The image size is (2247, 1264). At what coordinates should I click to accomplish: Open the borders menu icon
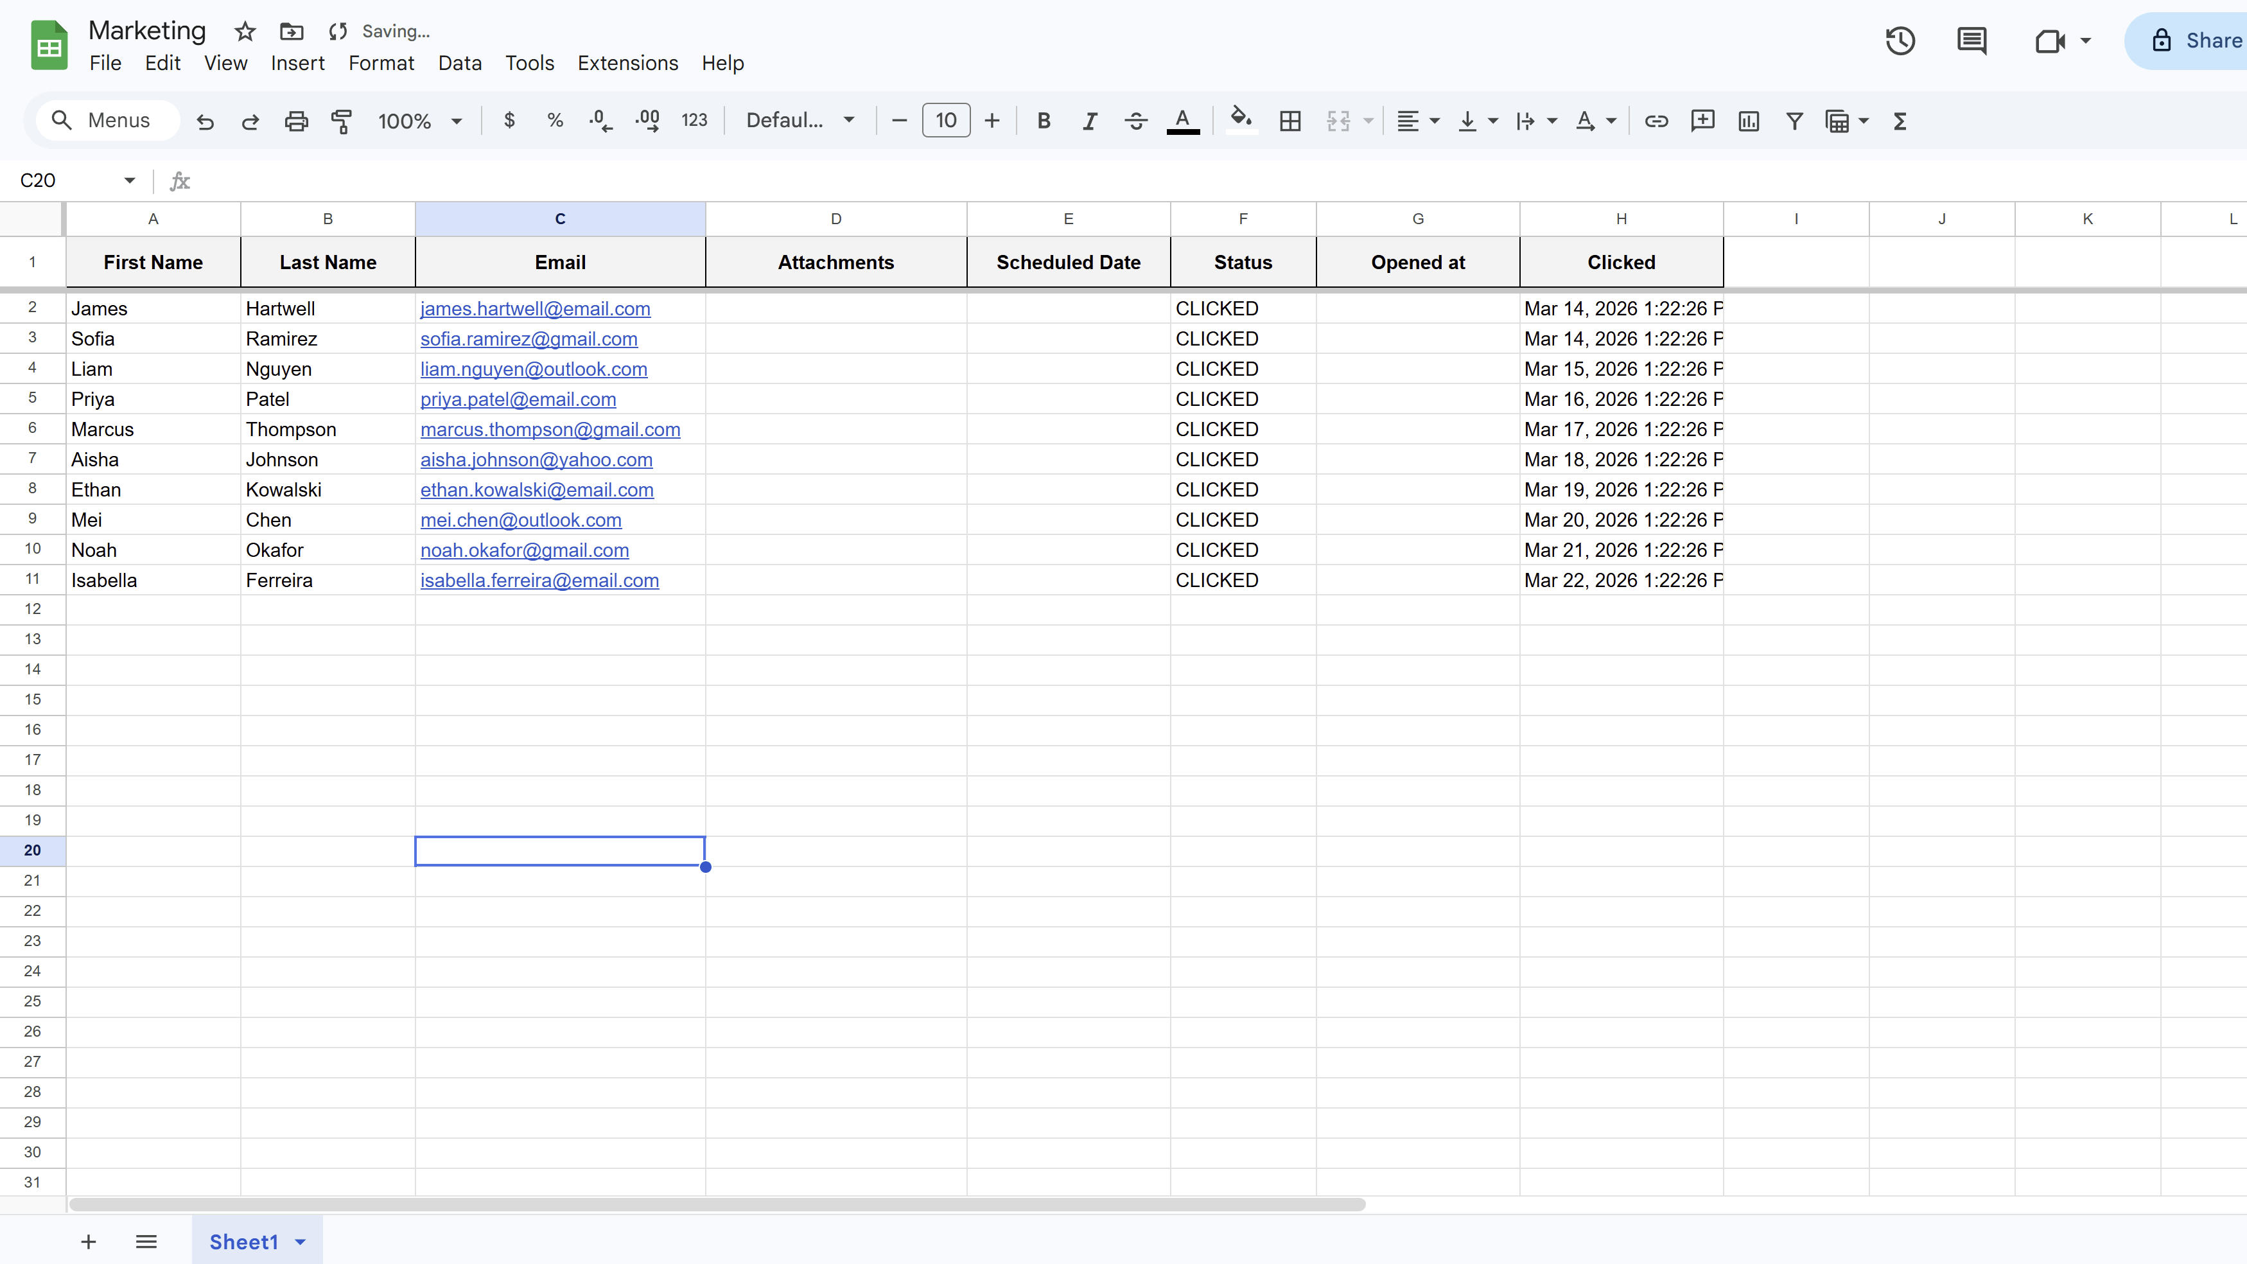coord(1291,120)
